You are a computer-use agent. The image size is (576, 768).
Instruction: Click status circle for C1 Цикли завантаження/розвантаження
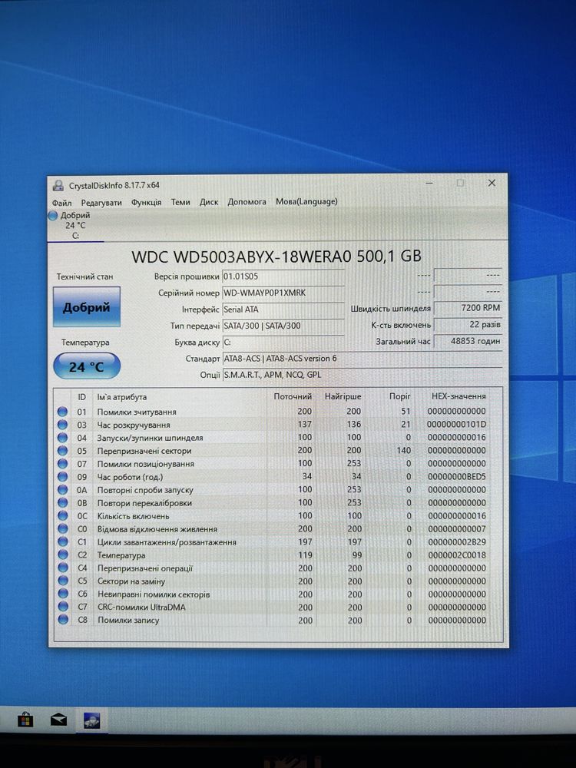tap(62, 541)
